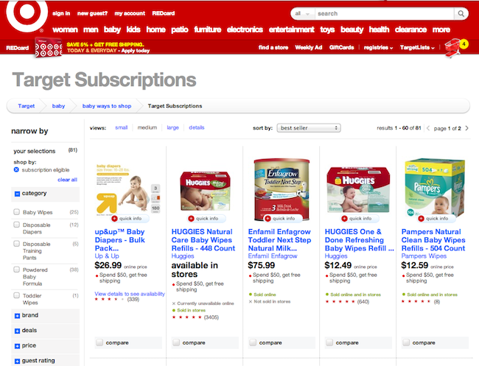Check the Powdered Baby Formula filter
Screen dimensions: 479x366
click(x=17, y=270)
